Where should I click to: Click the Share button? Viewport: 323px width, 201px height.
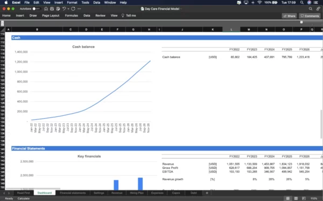[290, 16]
